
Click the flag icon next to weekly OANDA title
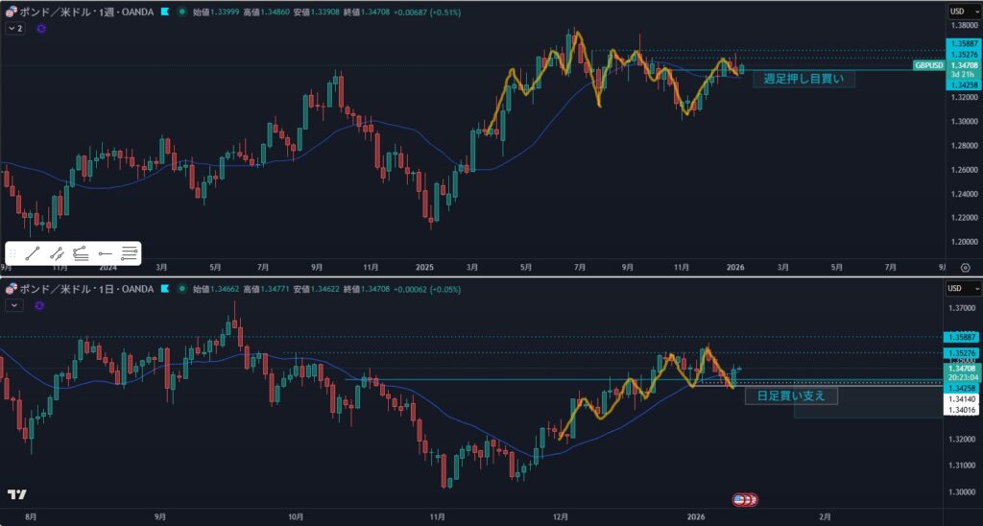165,12
